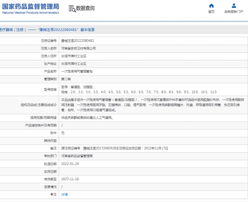Click the 数据查询 heading text

[x=85, y=8]
